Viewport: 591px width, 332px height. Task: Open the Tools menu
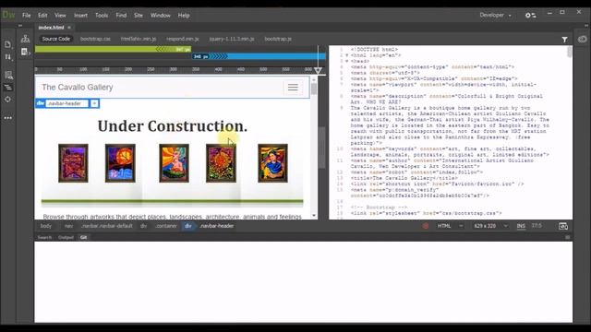coord(102,16)
